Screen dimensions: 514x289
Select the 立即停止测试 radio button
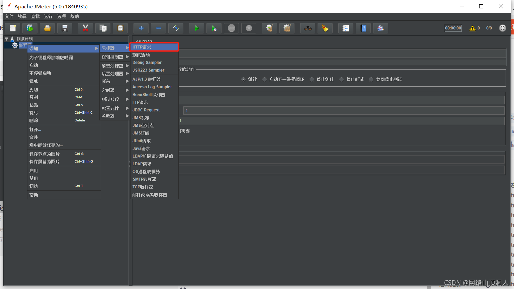point(371,79)
